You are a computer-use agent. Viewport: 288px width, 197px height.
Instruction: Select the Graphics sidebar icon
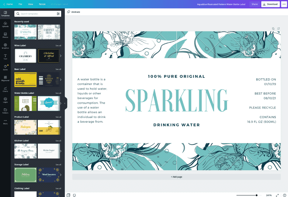(5, 46)
